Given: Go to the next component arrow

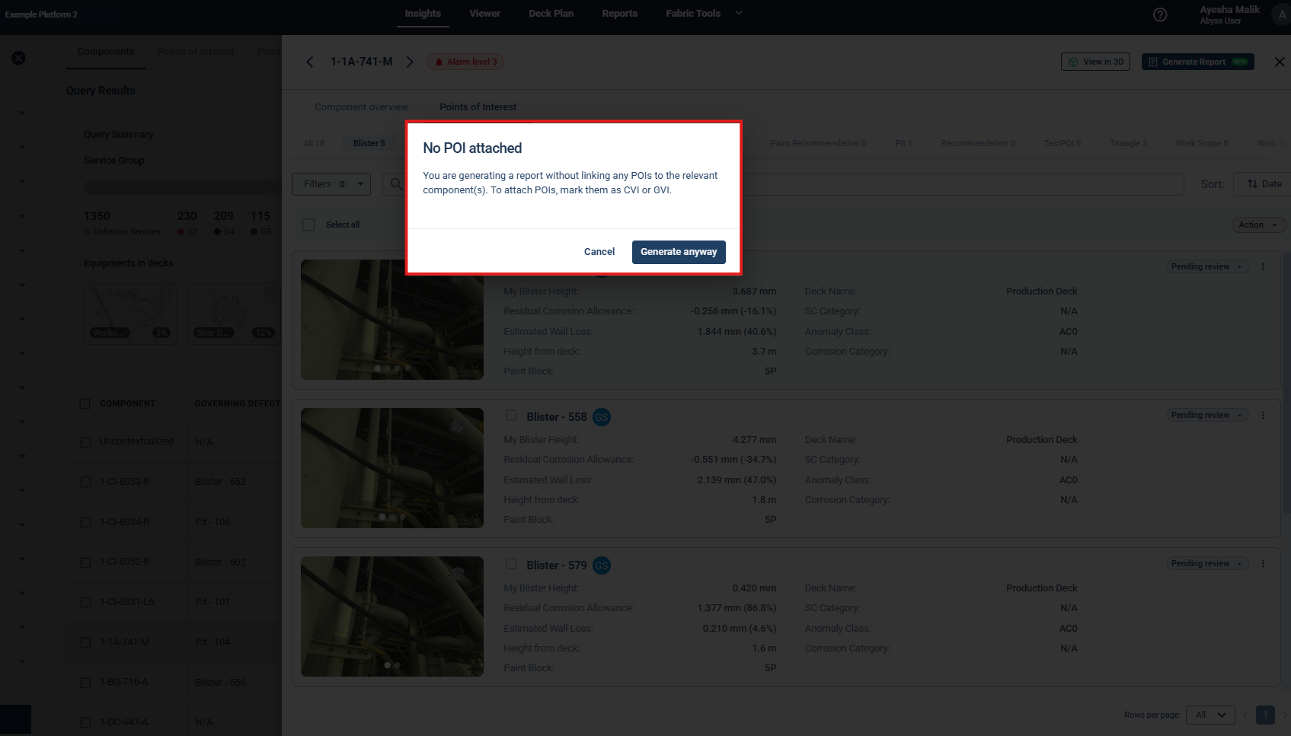Looking at the screenshot, I should tap(410, 62).
